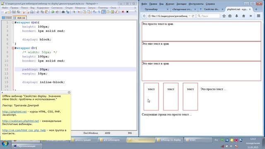Open the Закладки menu in Firefox

coord(181,4)
